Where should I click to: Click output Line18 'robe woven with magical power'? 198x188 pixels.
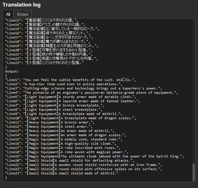(67, 152)
